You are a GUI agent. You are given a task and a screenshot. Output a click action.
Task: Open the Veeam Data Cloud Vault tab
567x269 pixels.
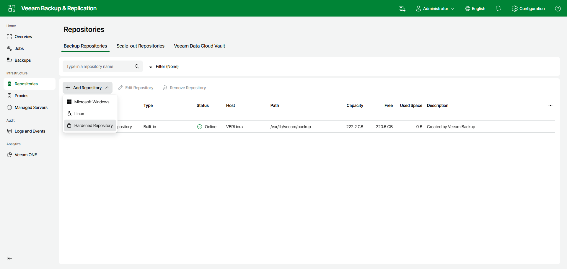point(200,46)
